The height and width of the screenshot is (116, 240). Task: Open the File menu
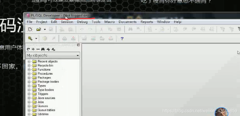pyautogui.click(x=29, y=22)
